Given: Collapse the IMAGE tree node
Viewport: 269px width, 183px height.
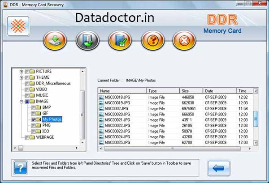Looking at the screenshot, I should tap(21, 102).
